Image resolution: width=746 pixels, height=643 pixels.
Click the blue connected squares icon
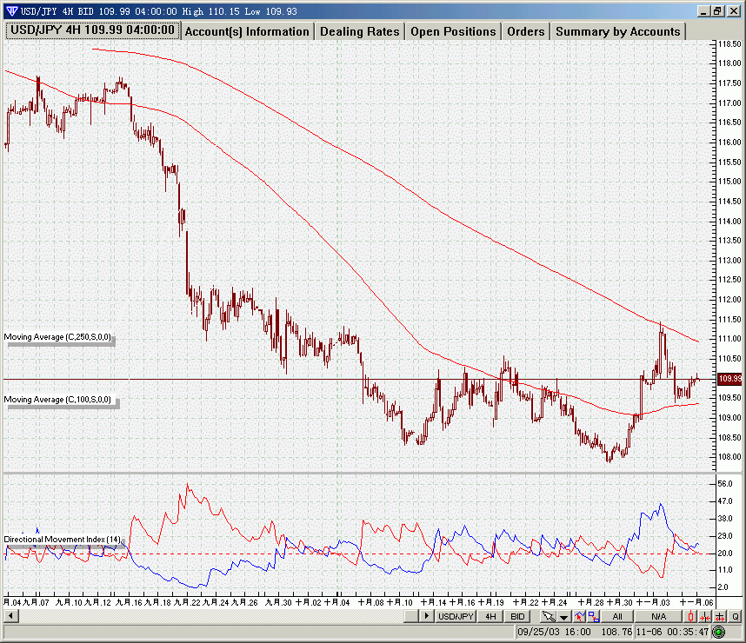[x=593, y=616]
